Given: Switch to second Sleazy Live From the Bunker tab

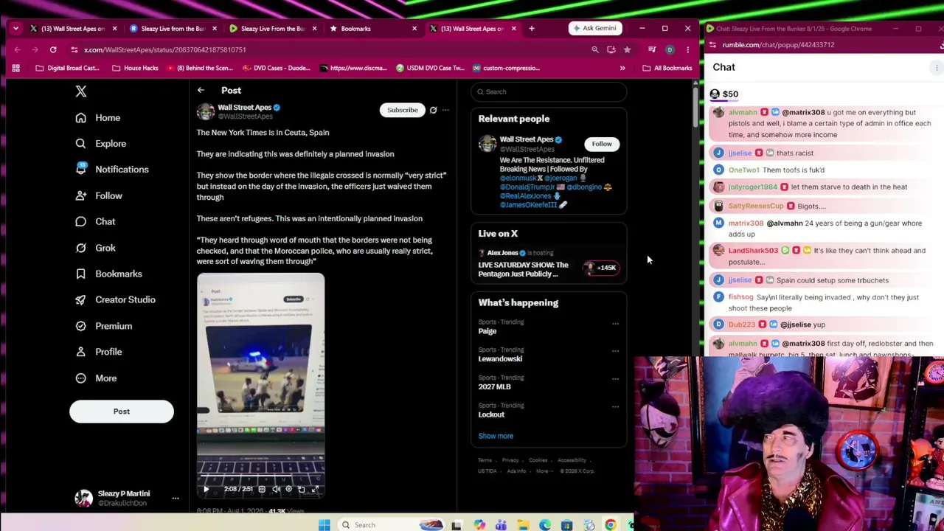Looking at the screenshot, I should tap(273, 29).
